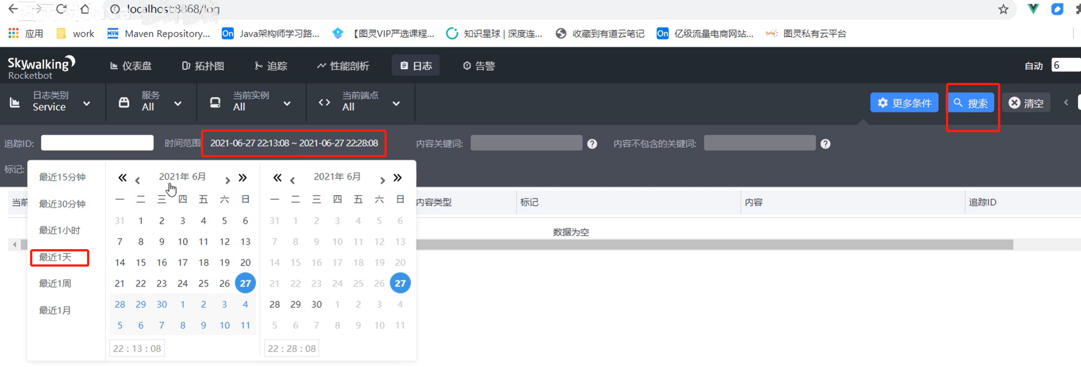
Task: Open the 时间范围 date range field
Action: tap(294, 143)
